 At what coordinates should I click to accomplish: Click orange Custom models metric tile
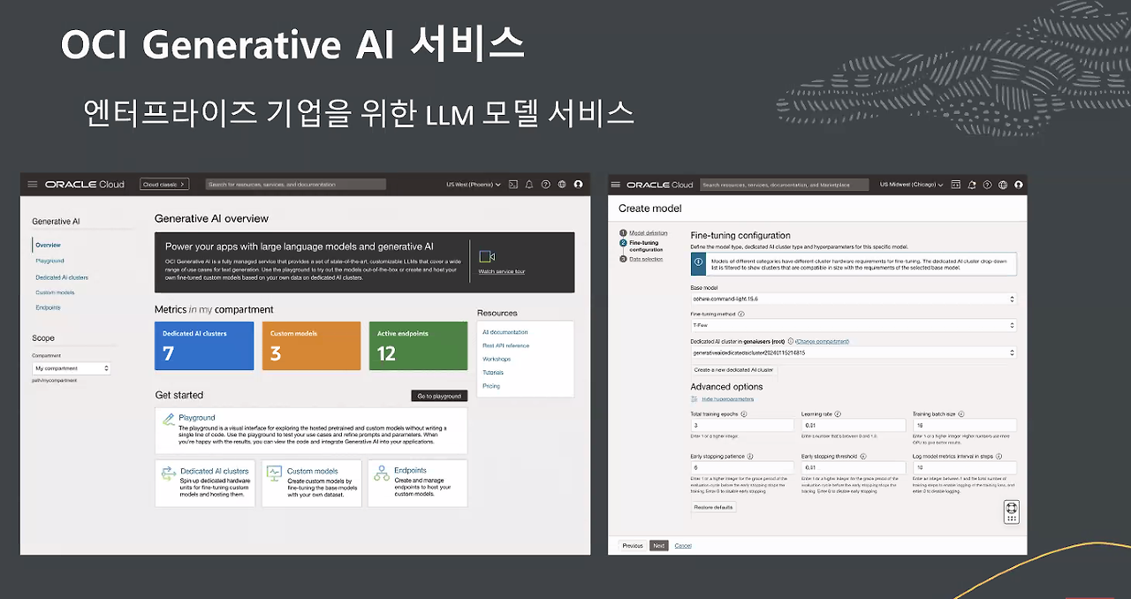pyautogui.click(x=311, y=345)
